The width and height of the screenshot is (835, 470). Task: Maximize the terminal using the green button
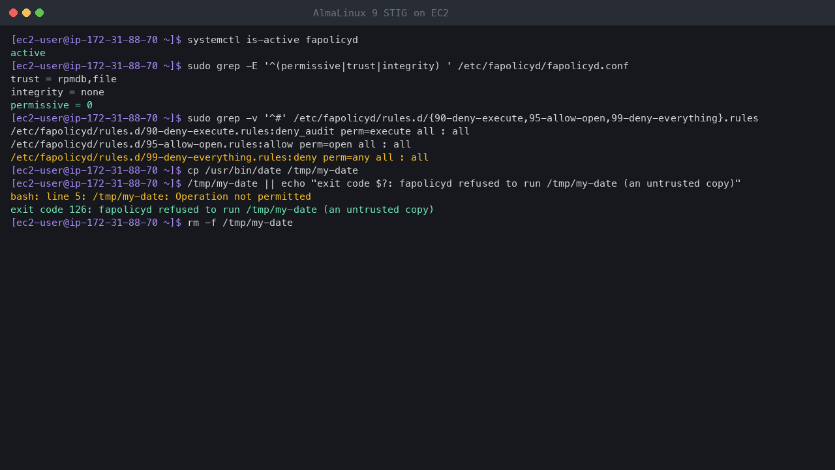[39, 12]
